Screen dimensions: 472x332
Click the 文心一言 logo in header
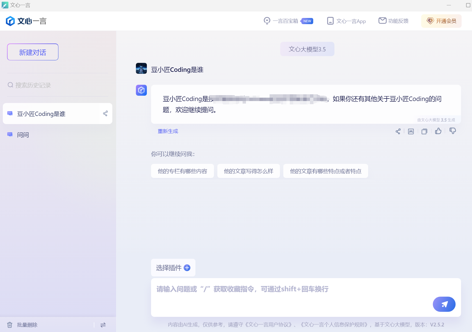26,21
